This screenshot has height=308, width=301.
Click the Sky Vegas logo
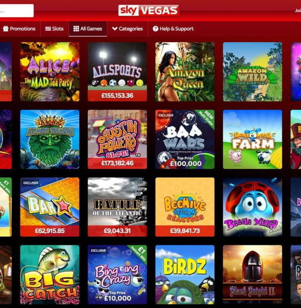(x=149, y=10)
